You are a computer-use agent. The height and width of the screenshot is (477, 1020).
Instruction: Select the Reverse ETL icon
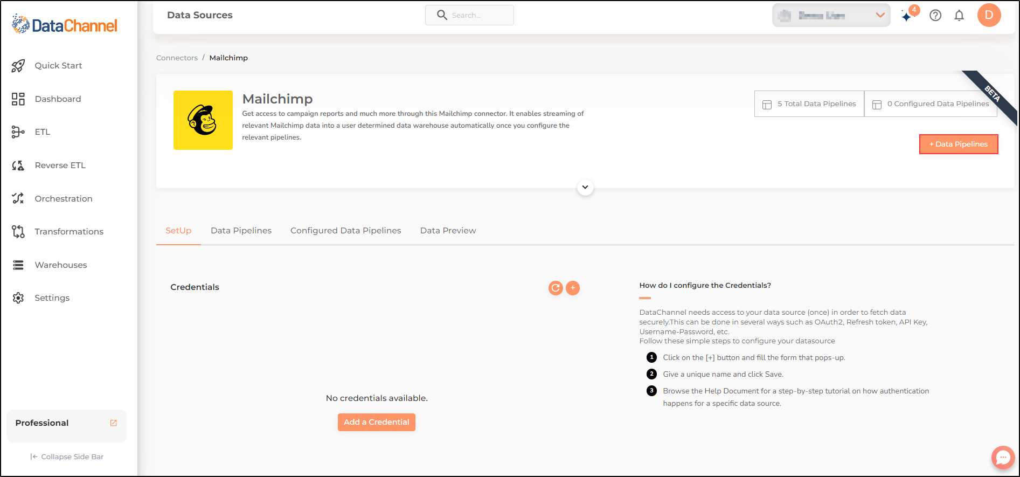click(18, 165)
